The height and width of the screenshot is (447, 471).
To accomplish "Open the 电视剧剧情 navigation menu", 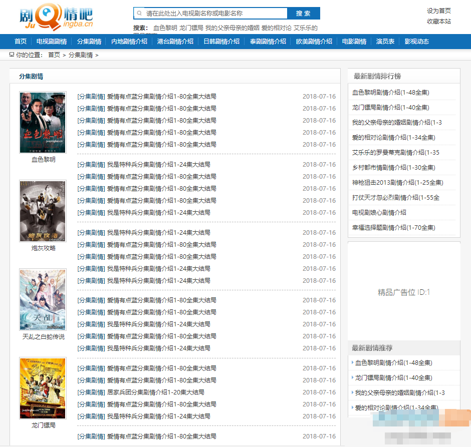I will pyautogui.click(x=52, y=42).
